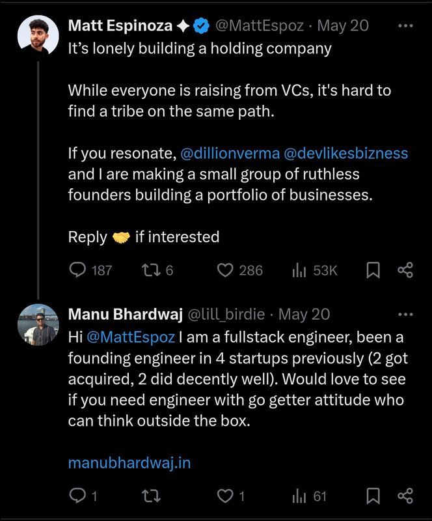Viewport: 432px width, 521px height.
Task: Share Manu Bhardwaj's reply
Action: pyautogui.click(x=405, y=496)
